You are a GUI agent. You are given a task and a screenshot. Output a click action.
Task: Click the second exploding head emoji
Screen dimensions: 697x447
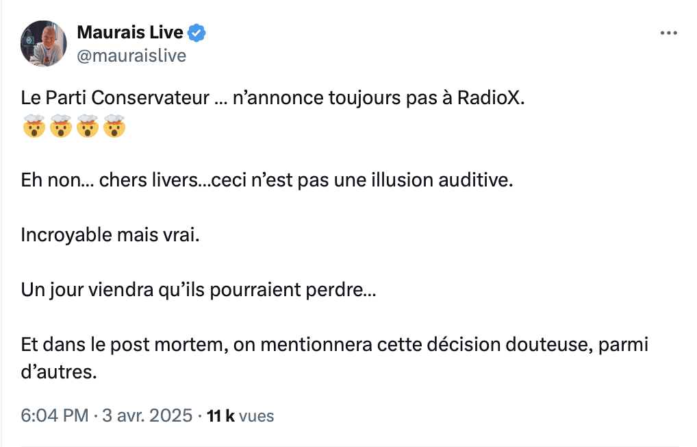click(x=61, y=126)
